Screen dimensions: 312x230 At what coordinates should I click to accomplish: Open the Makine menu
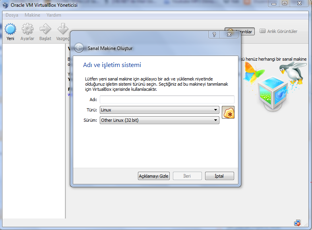(33, 15)
